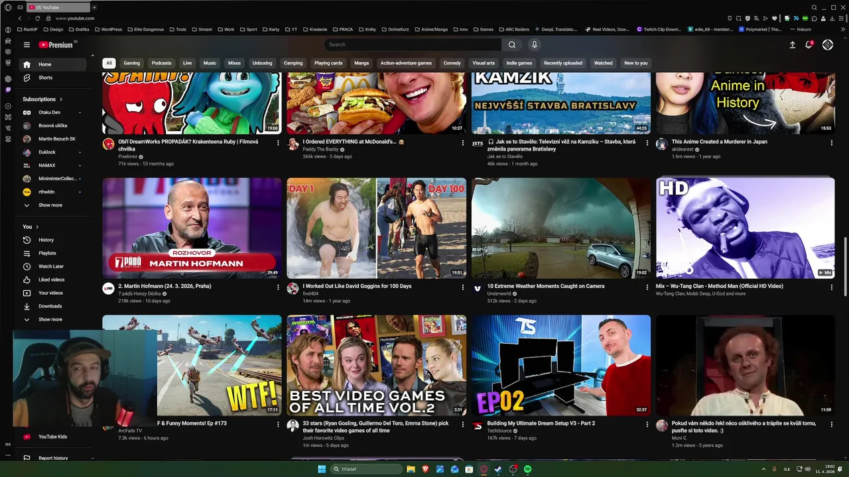Viewport: 849px width, 477px height.
Task: Expand You section chevron
Action: 37,227
